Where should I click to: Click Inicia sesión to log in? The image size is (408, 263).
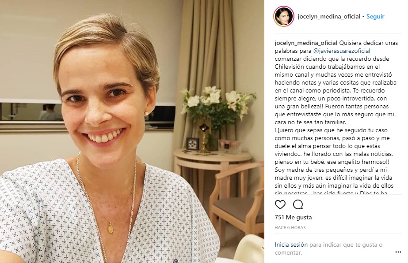291,244
